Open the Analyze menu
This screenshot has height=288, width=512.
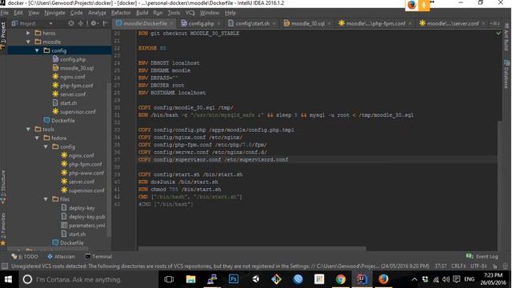click(97, 13)
